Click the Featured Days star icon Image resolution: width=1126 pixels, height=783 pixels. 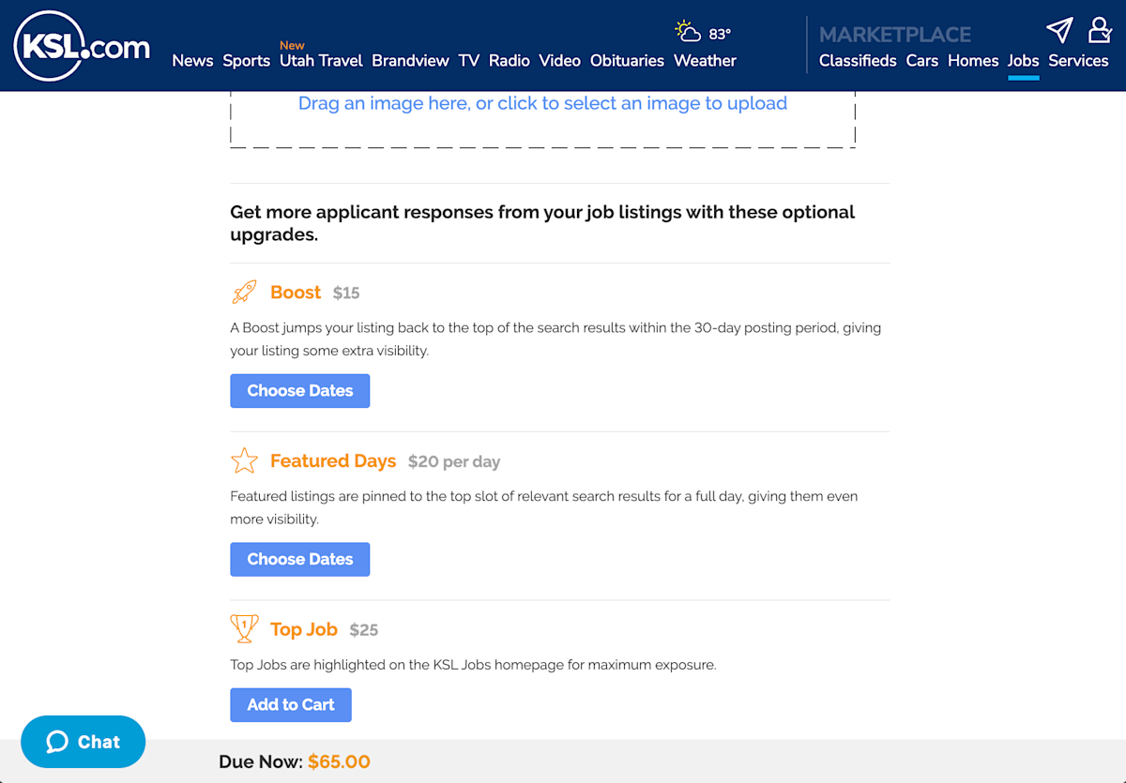pos(244,460)
